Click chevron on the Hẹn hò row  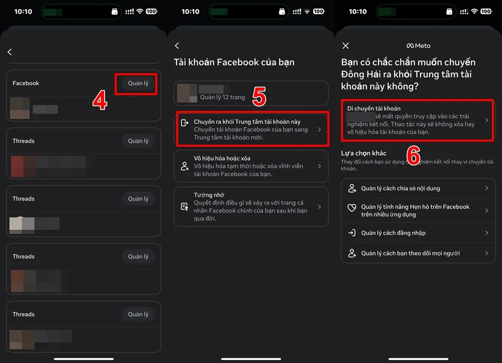pyautogui.click(x=486, y=211)
